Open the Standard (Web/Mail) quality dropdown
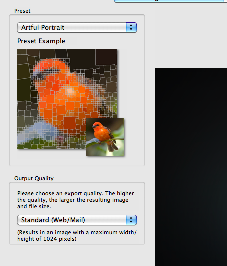This screenshot has height=266, width=227. pyautogui.click(x=77, y=220)
